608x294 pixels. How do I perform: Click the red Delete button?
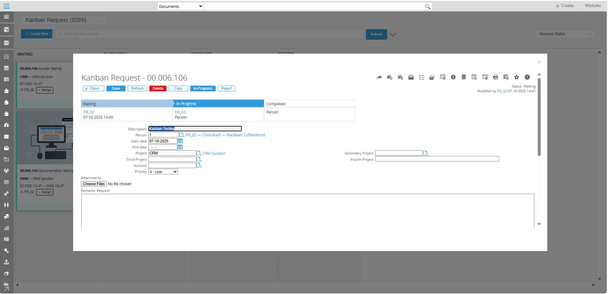(x=158, y=88)
